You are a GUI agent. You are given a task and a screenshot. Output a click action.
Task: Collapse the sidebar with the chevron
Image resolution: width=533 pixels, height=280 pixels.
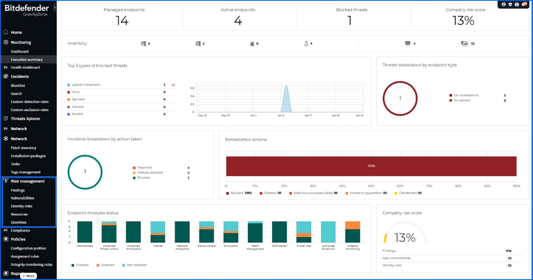point(55,8)
